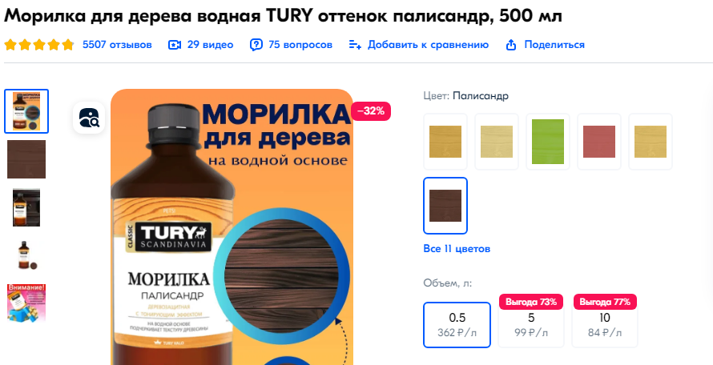
Task: Click the add-to-comparison list icon
Action: pos(355,45)
